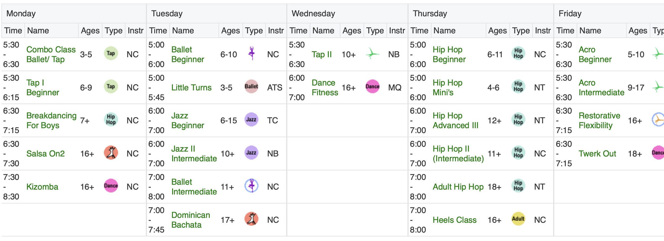Select the Thursday column header
Screen dimensions: 664x241
click(x=430, y=14)
